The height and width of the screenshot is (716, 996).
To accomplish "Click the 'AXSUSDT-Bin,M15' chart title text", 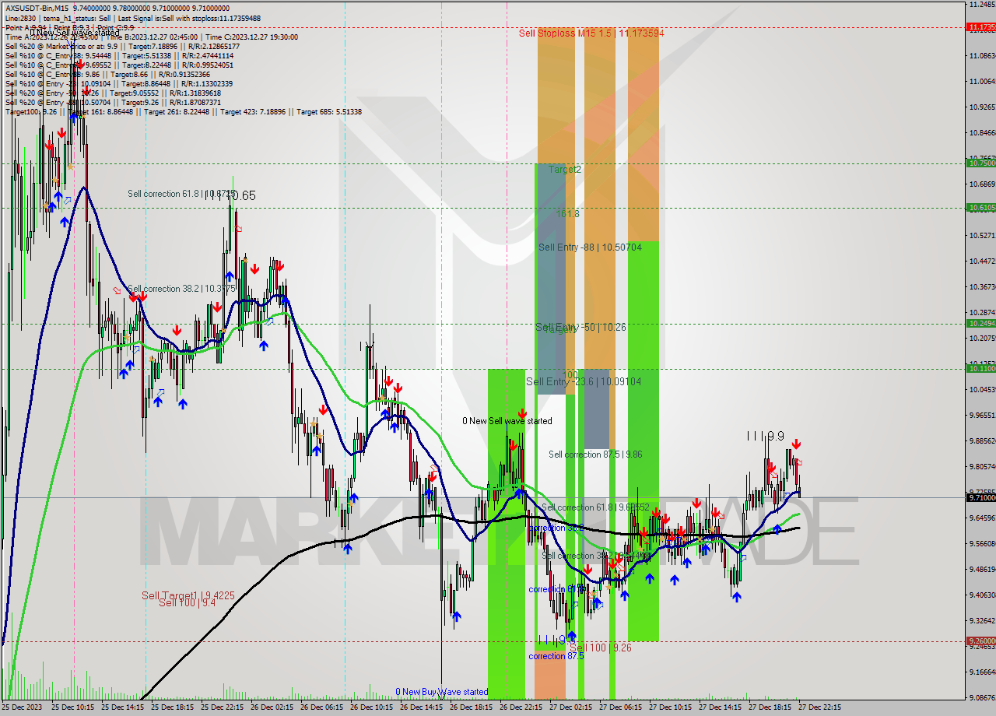I will pyautogui.click(x=37, y=9).
